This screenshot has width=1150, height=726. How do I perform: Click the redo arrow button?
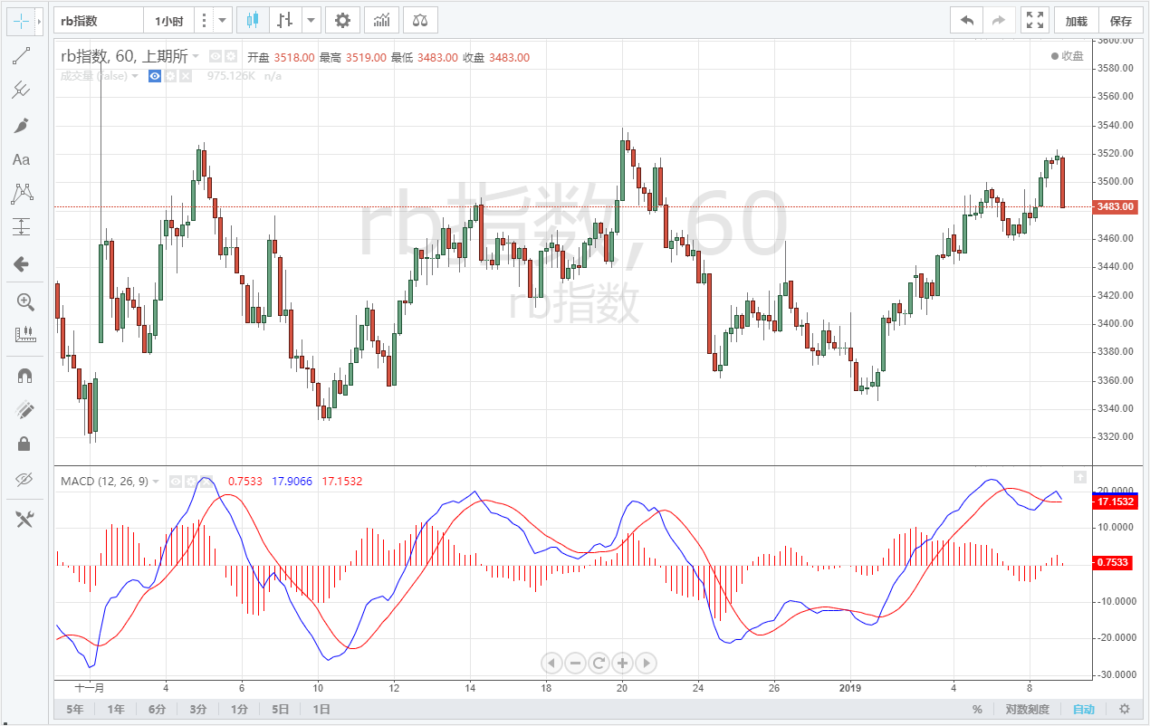999,20
